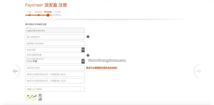Proceed to the next step with the right arrow

click(x=198, y=71)
